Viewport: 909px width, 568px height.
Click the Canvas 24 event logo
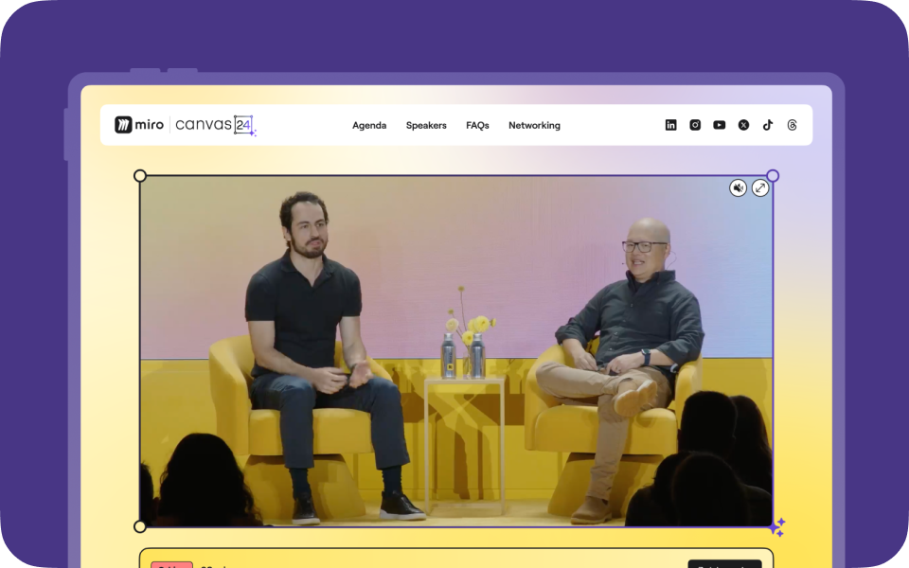pyautogui.click(x=215, y=125)
